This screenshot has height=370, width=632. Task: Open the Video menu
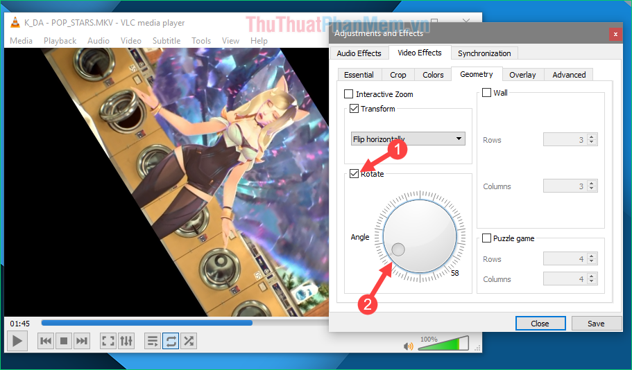(x=131, y=41)
